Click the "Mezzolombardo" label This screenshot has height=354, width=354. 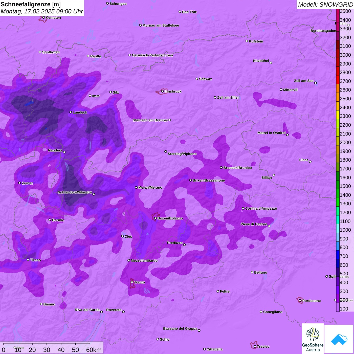pyautogui.click(x=144, y=260)
